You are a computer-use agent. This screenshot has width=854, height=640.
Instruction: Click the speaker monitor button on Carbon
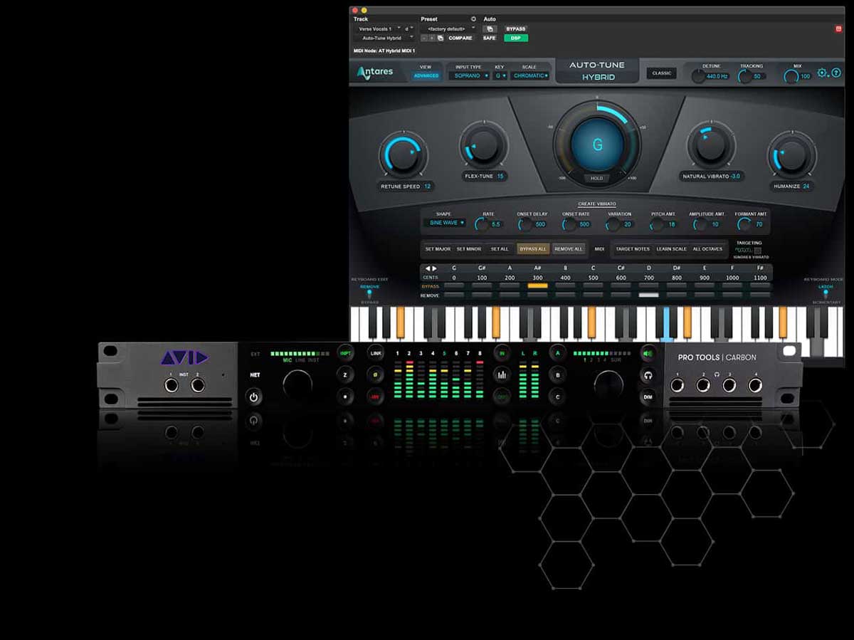(648, 352)
